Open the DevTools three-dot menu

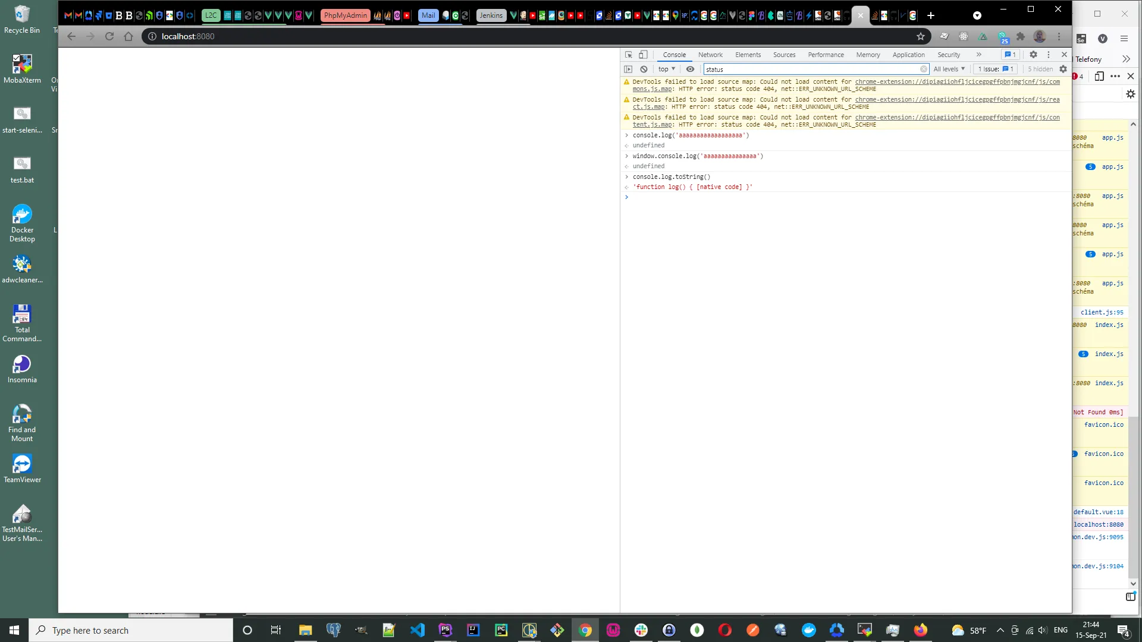[1049, 55]
